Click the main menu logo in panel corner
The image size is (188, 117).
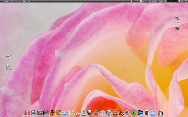tap(1, 1)
